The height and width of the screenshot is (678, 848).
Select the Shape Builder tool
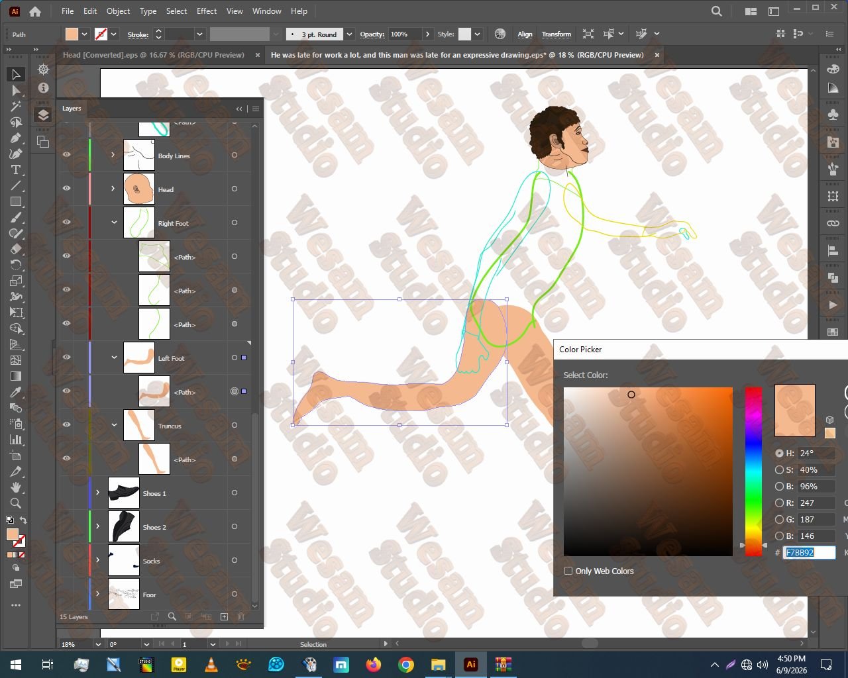tap(16, 328)
